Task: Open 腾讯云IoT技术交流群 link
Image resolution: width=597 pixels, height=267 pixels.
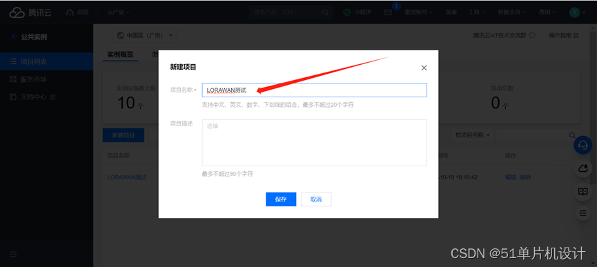Action: tap(499, 35)
